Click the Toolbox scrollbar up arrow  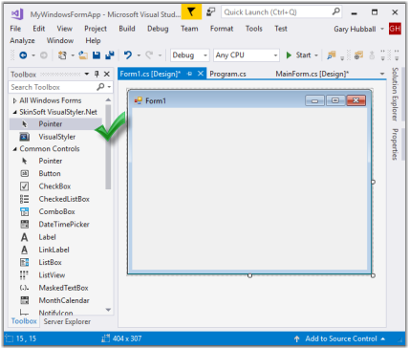108,100
